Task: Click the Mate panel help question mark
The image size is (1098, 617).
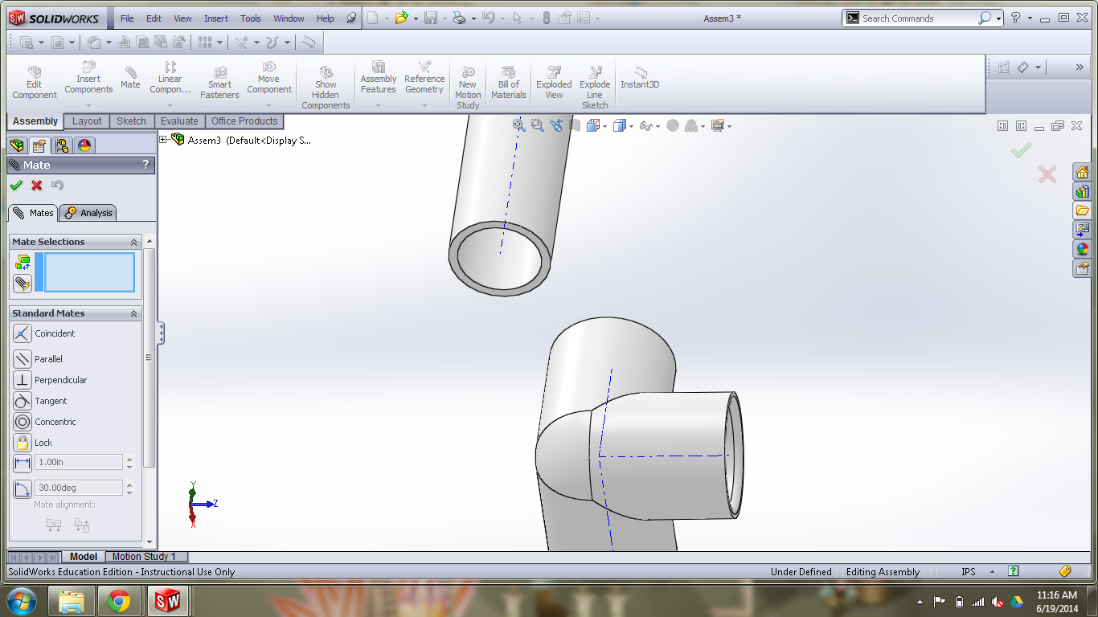Action: coord(145,165)
